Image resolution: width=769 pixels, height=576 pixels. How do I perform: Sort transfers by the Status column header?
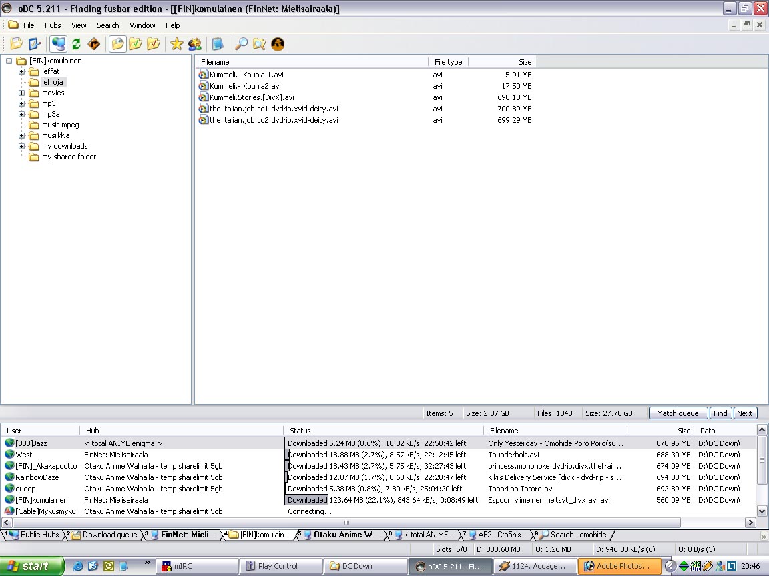pos(384,431)
